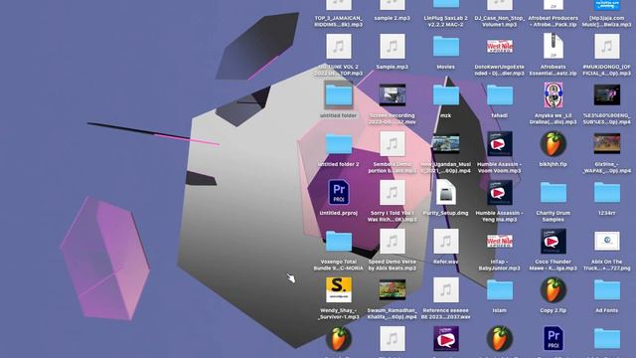Select Untitled.prproj Premiere project
Image resolution: width=636 pixels, height=358 pixels.
point(338,193)
